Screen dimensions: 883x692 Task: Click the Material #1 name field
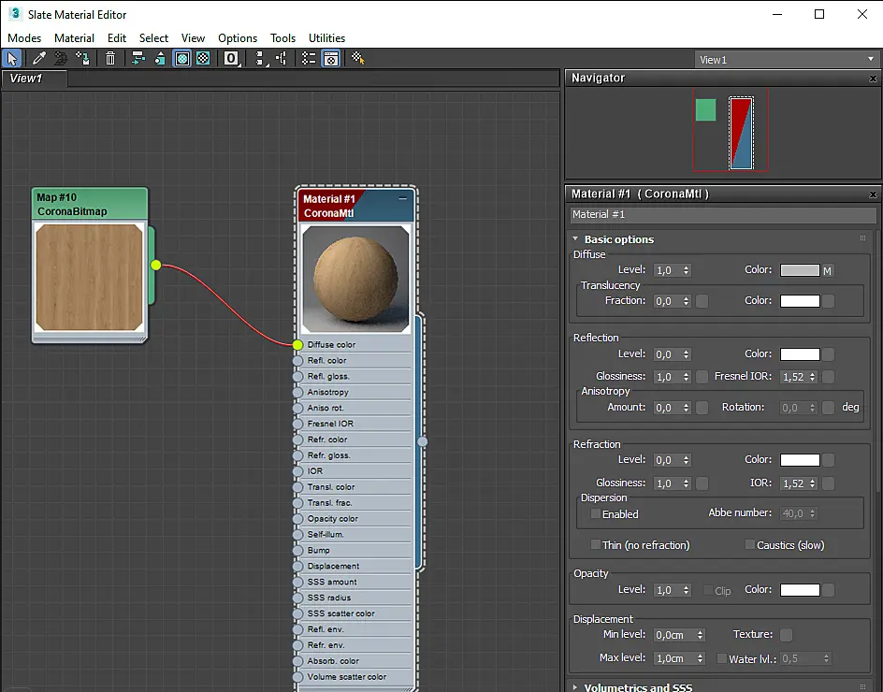723,214
